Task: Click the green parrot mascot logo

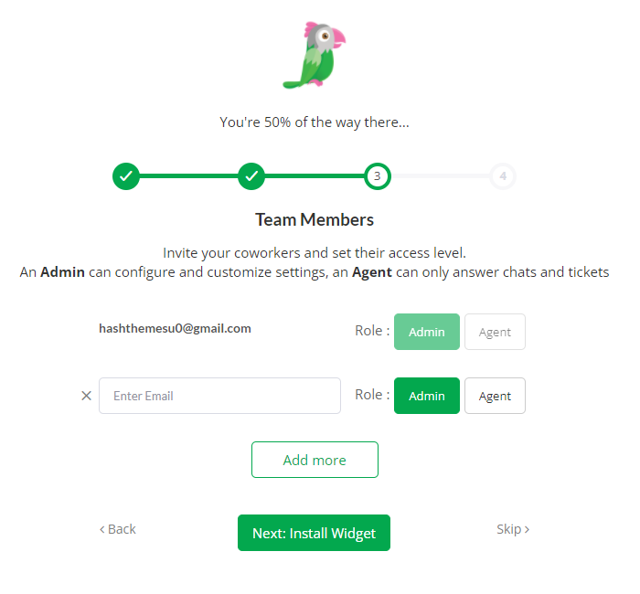Action: (x=314, y=55)
